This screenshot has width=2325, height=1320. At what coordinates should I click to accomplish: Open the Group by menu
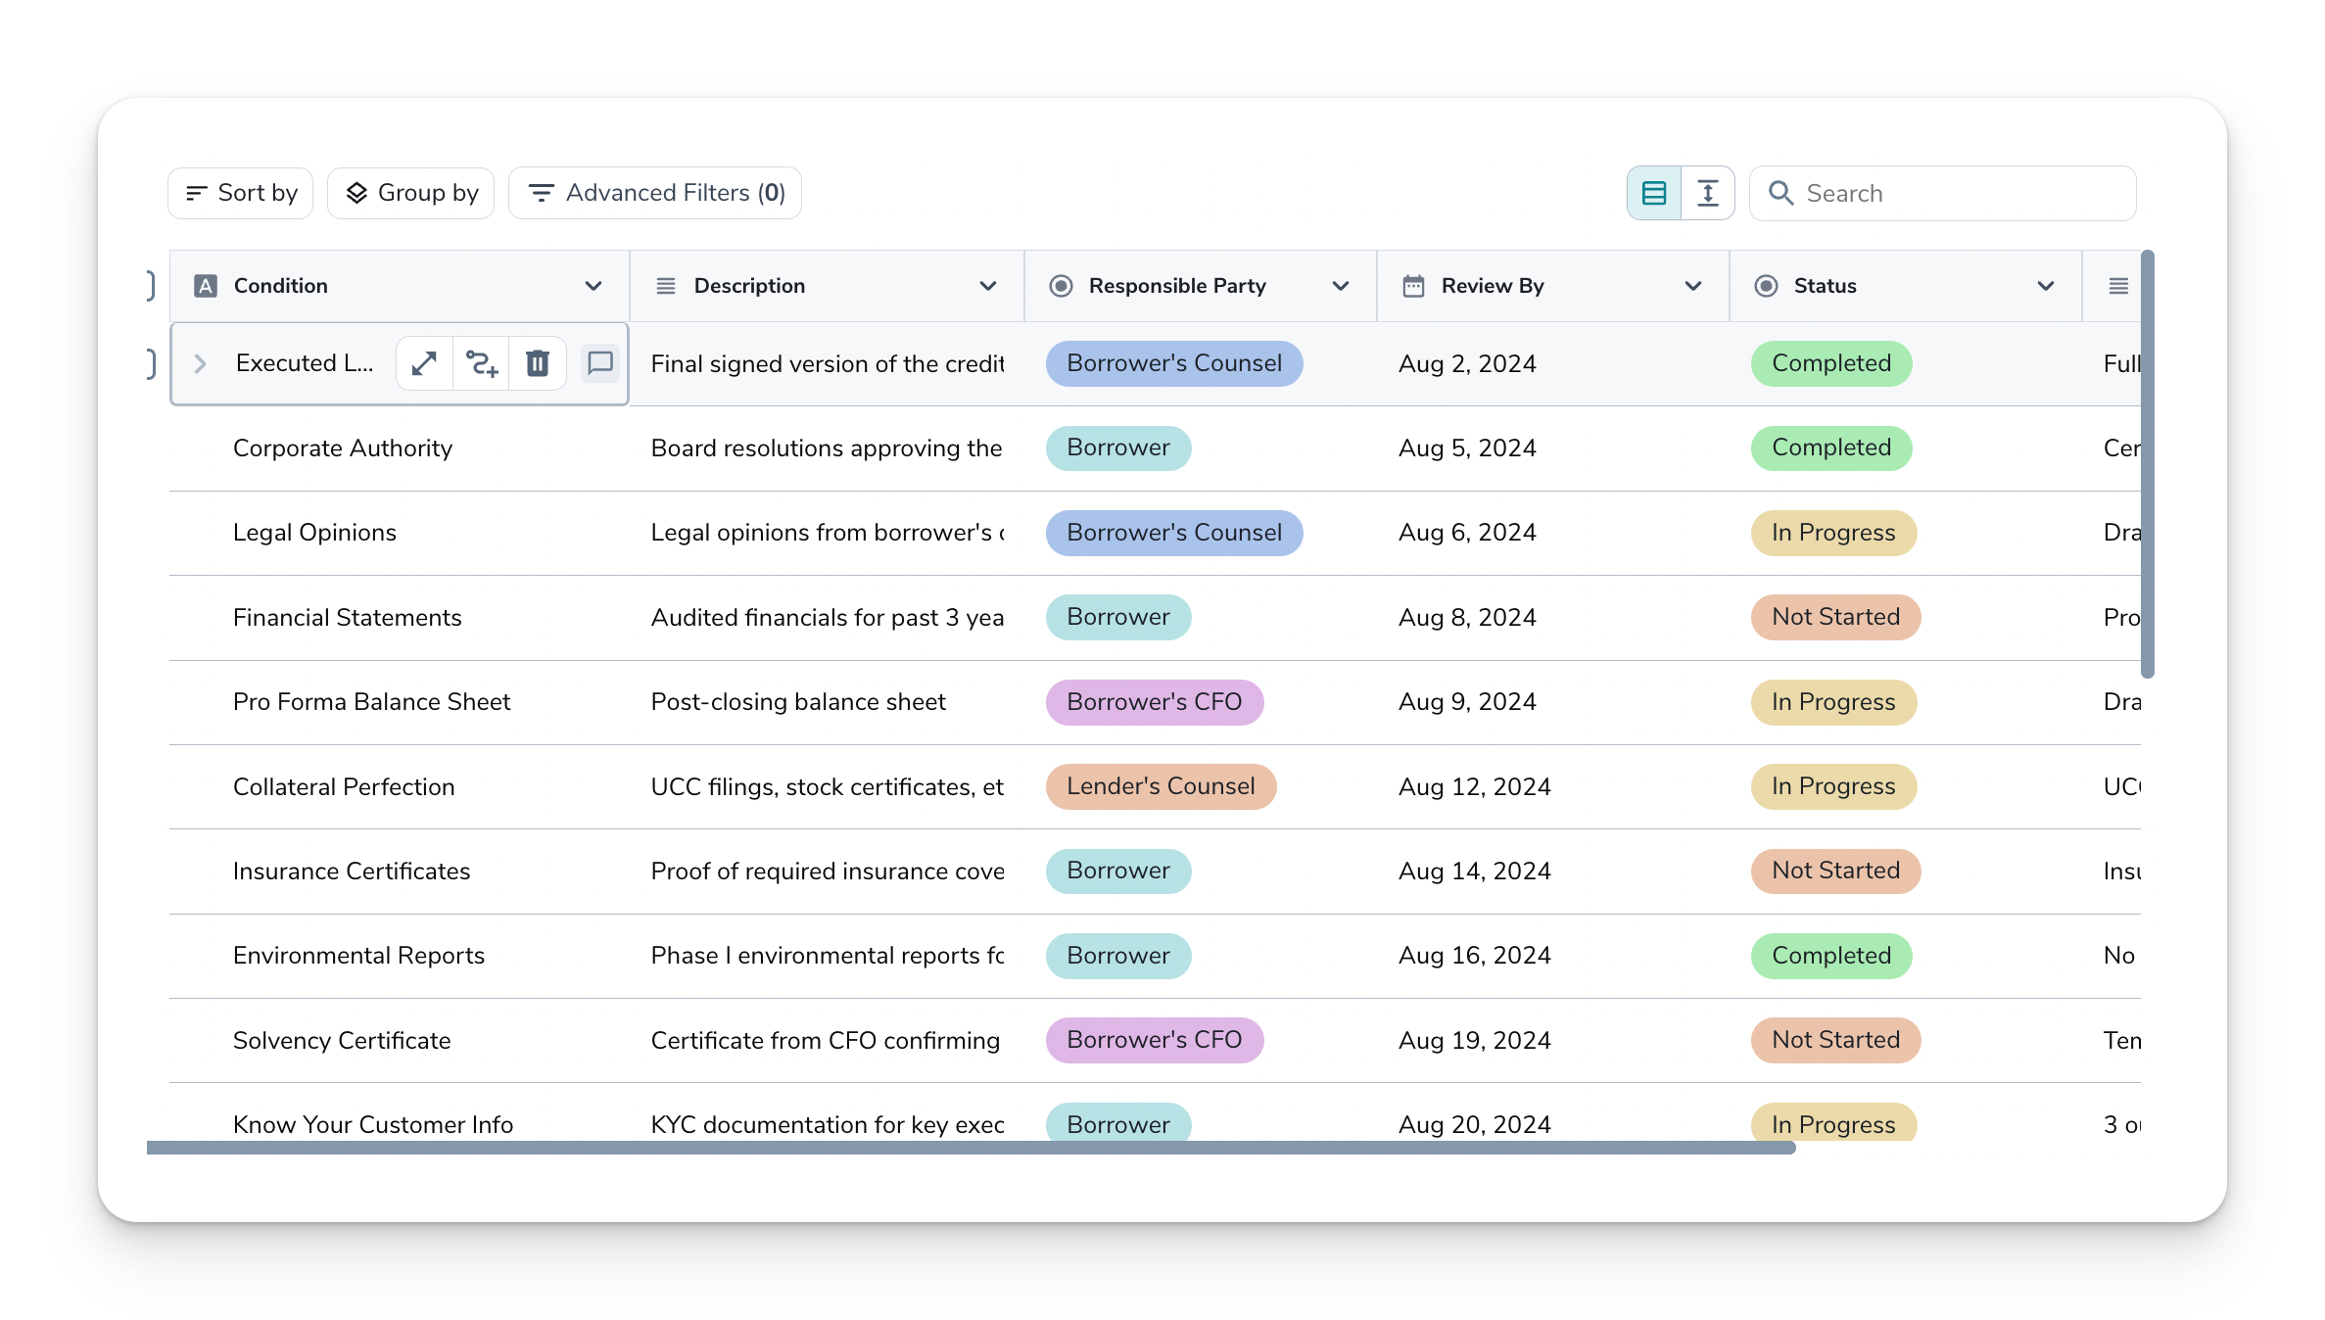point(411,193)
